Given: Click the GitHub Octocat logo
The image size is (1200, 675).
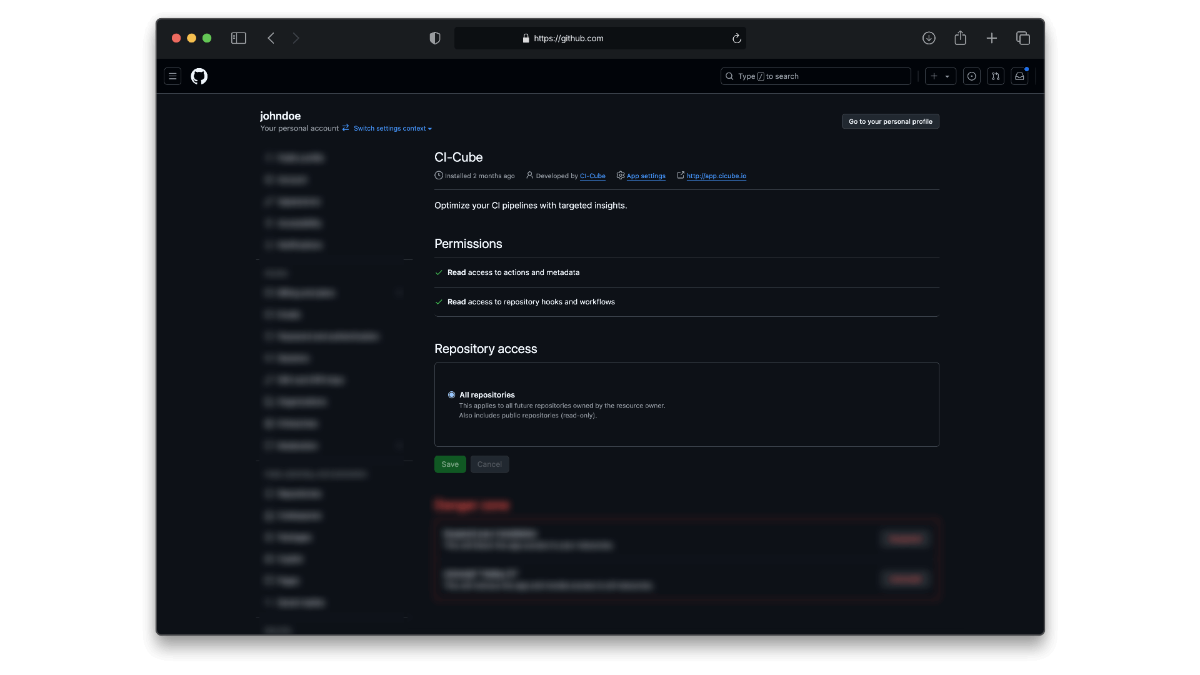Looking at the screenshot, I should coord(199,76).
